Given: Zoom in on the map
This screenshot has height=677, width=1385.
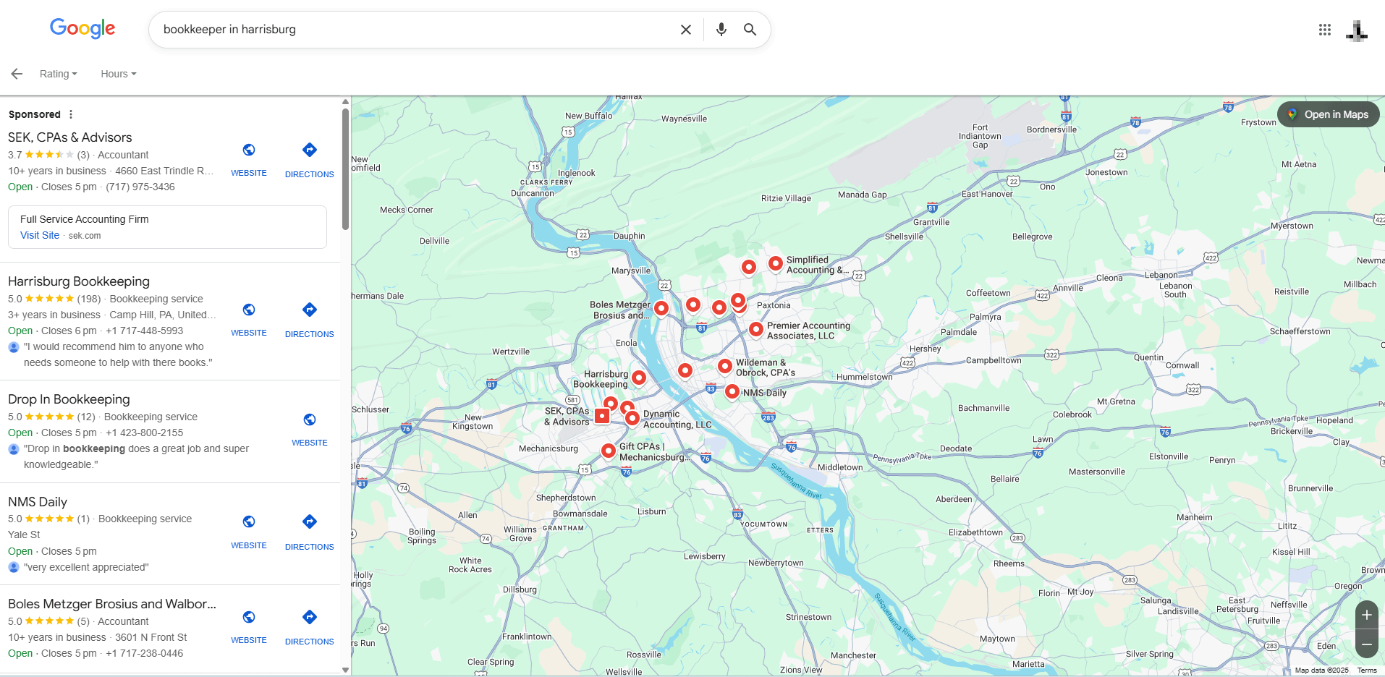Looking at the screenshot, I should 1366,616.
